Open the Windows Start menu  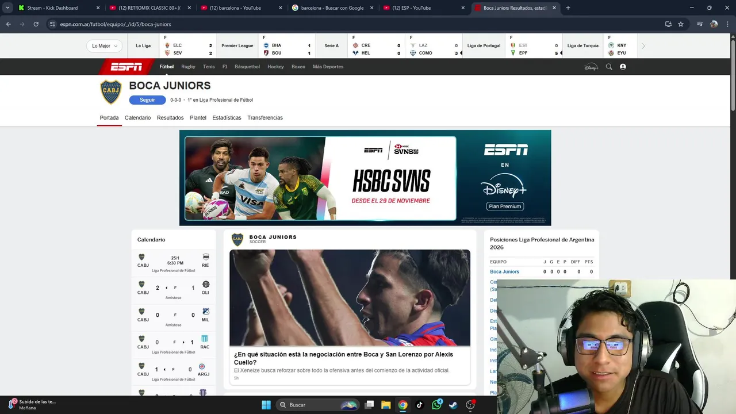(x=266, y=405)
